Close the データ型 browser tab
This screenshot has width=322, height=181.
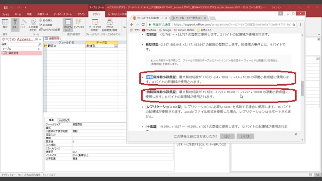(205, 18)
